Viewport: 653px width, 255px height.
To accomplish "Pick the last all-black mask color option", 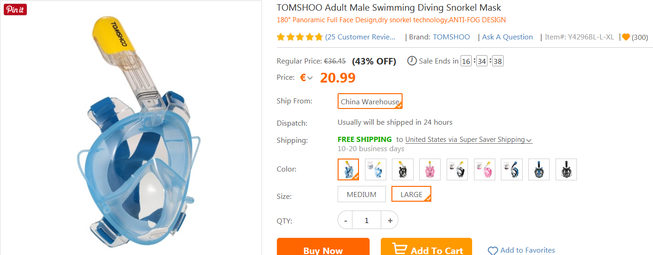I will (566, 169).
